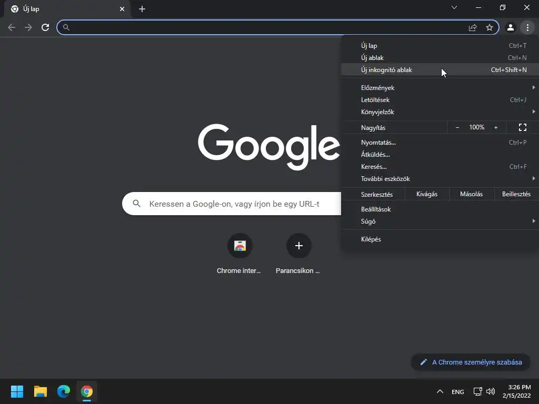Decrease zoom with the minus button
539x404 pixels.
(x=457, y=127)
